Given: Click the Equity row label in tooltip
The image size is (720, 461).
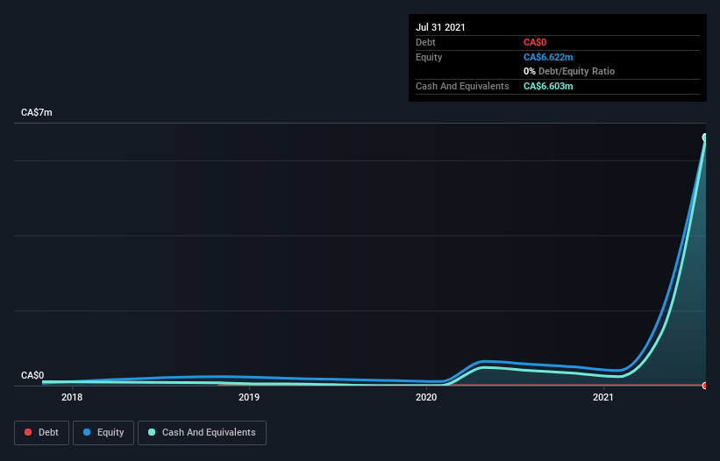Looking at the screenshot, I should pyautogui.click(x=429, y=57).
